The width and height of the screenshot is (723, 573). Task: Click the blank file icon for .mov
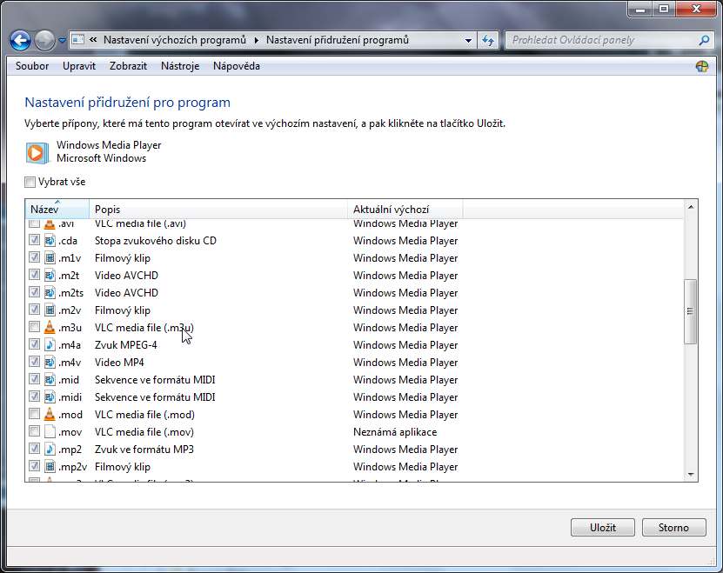coord(50,432)
